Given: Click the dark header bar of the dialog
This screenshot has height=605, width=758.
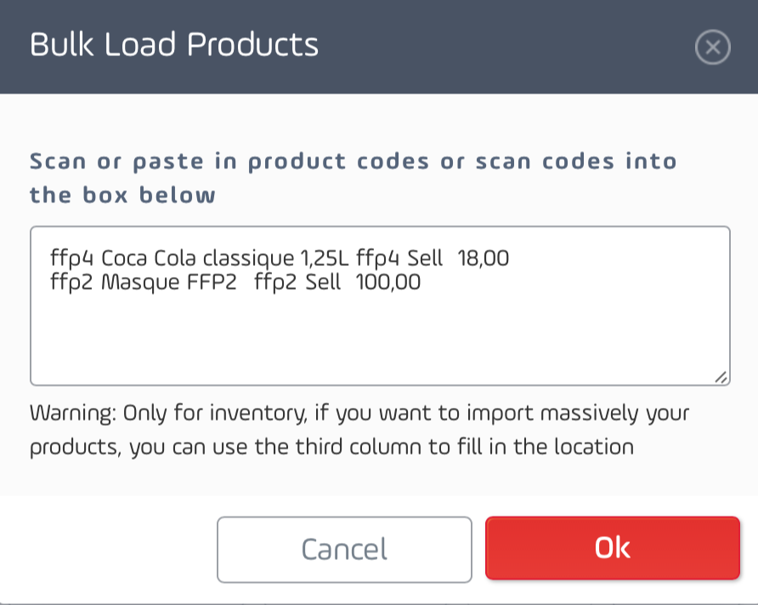Looking at the screenshot, I should (x=379, y=47).
